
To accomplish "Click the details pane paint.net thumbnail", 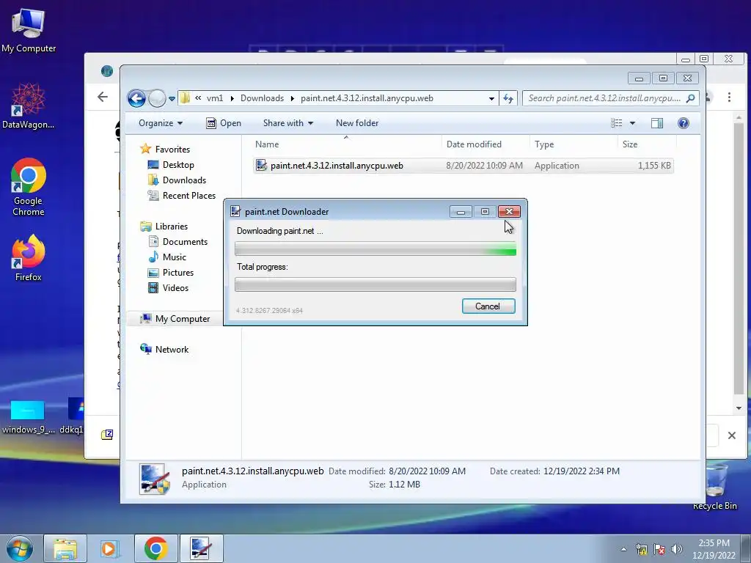I will [x=154, y=479].
